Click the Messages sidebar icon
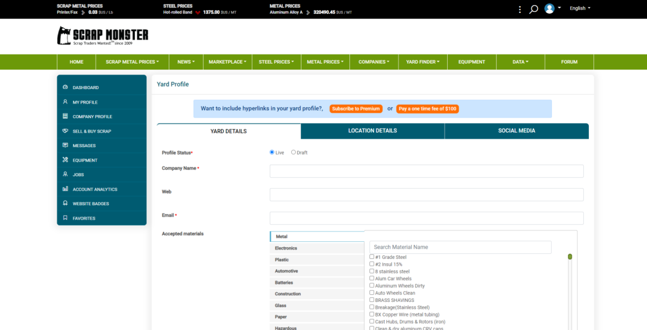 point(65,145)
